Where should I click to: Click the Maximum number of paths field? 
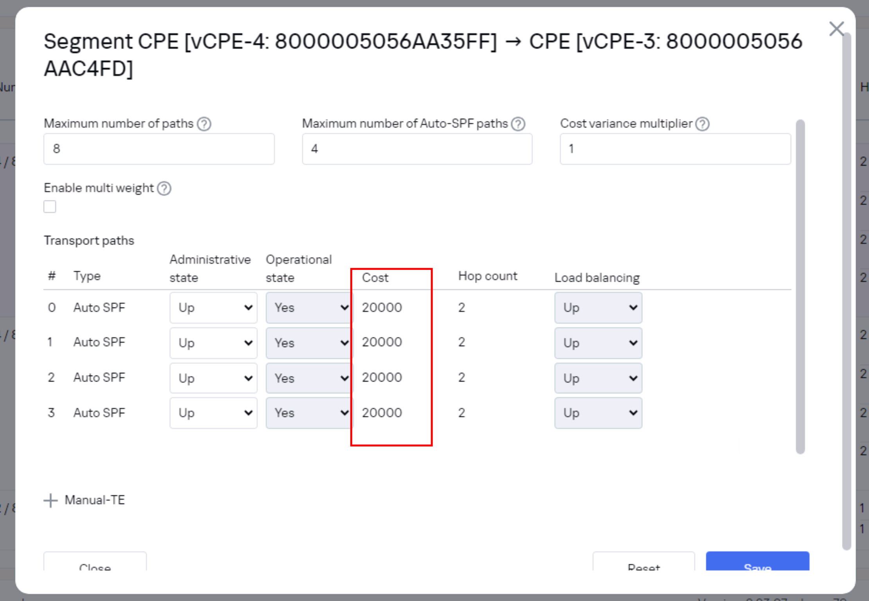[159, 149]
